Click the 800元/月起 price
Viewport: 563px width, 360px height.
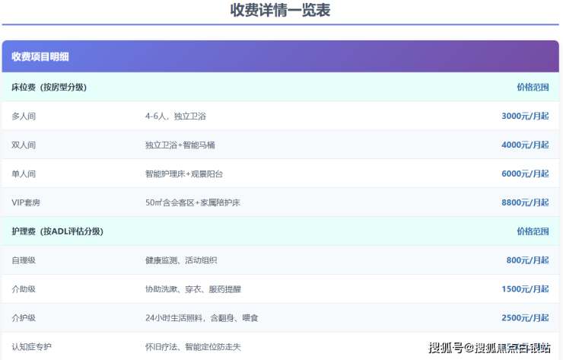527,260
